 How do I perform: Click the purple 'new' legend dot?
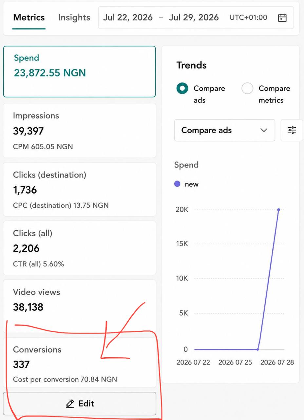coord(177,184)
